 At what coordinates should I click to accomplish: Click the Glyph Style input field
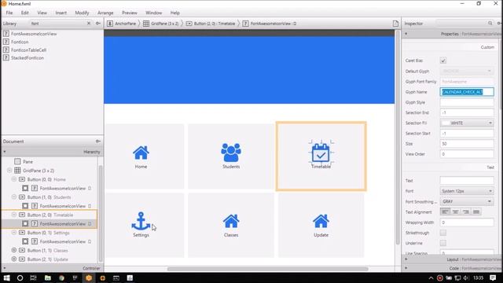click(x=467, y=102)
